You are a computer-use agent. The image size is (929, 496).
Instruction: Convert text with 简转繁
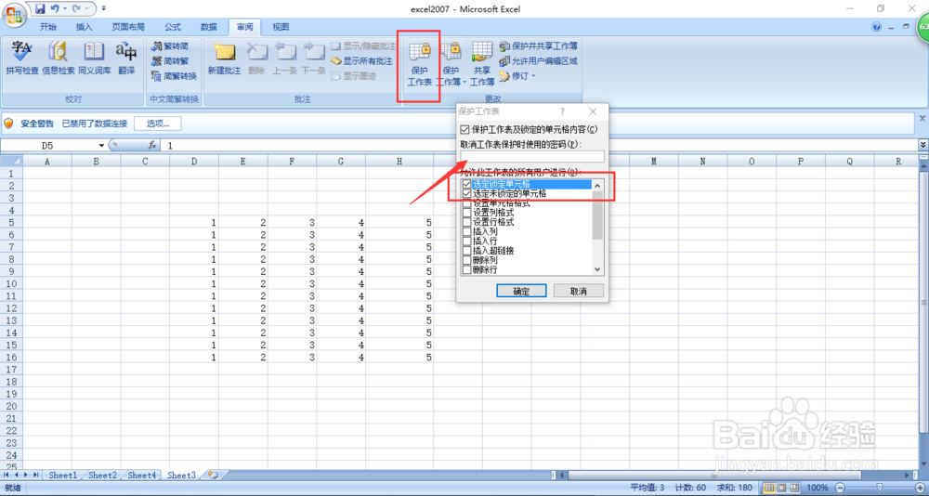tap(170, 60)
